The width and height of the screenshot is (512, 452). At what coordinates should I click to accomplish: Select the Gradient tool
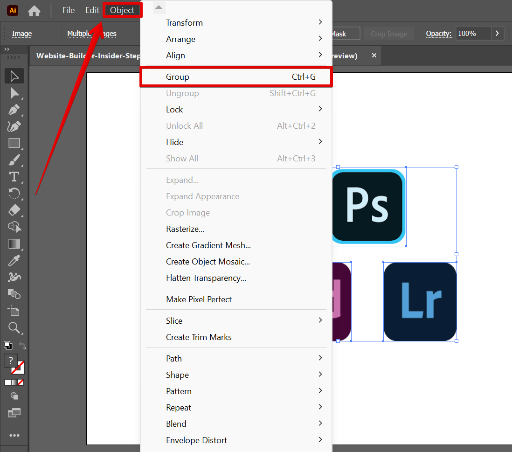click(x=14, y=243)
